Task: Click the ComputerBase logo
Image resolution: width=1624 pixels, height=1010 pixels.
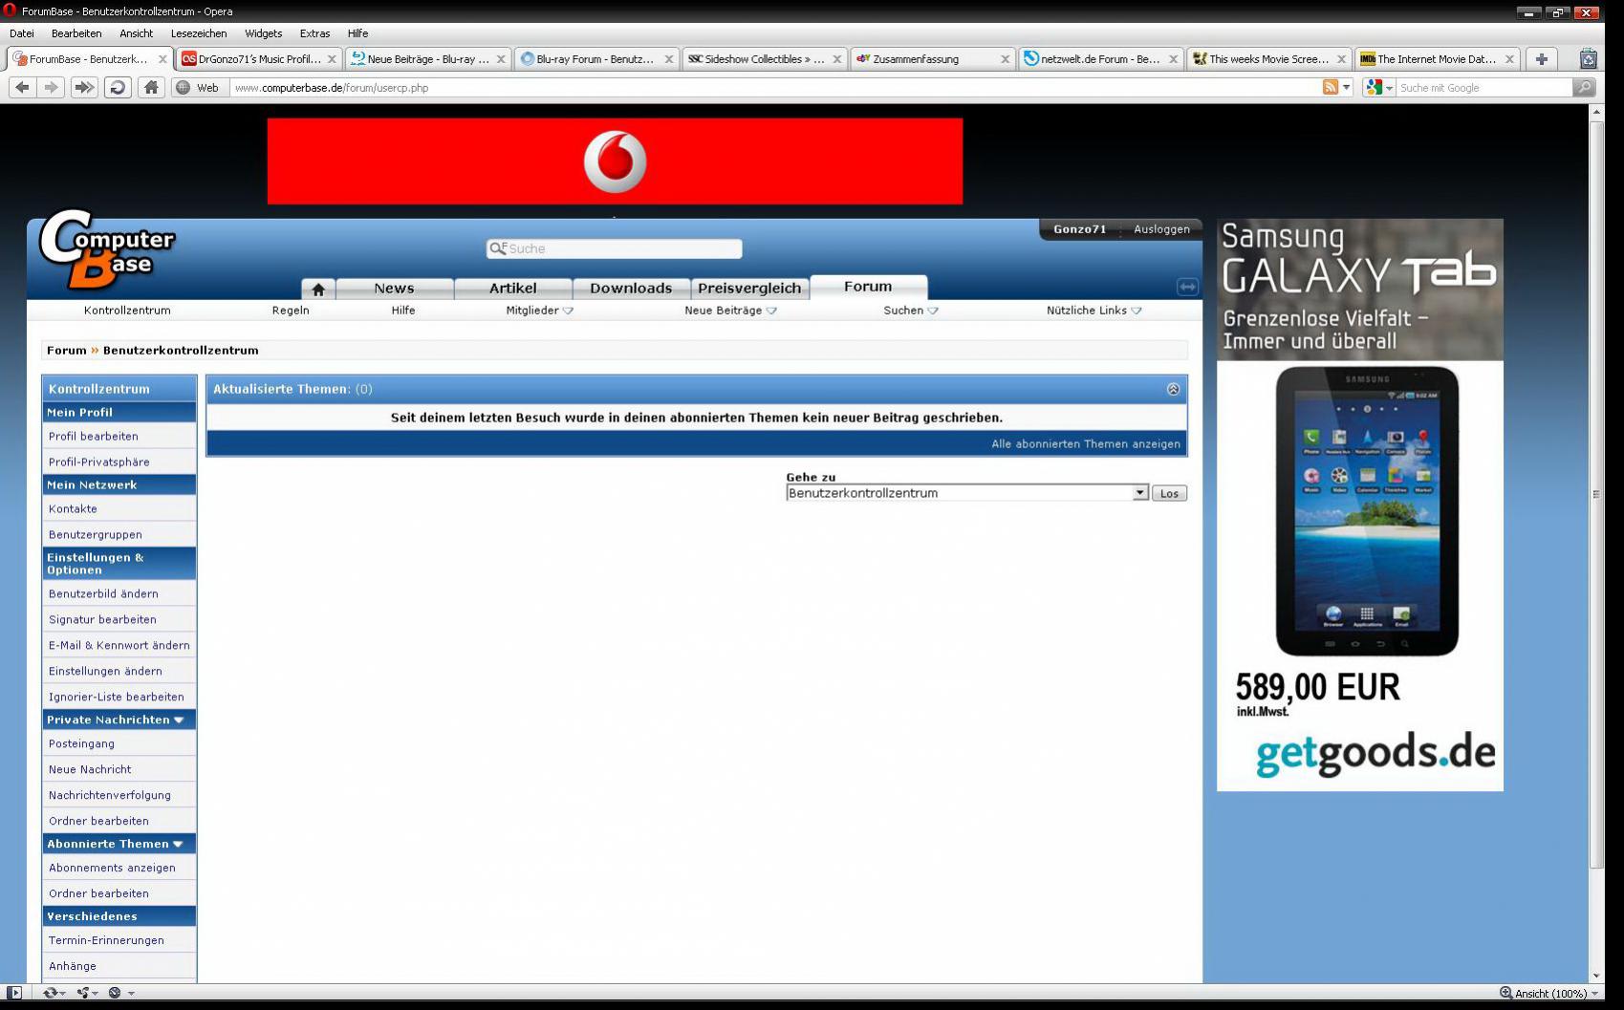Action: 107,248
